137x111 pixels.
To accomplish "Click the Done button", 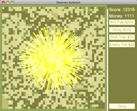I will tap(122, 106).
